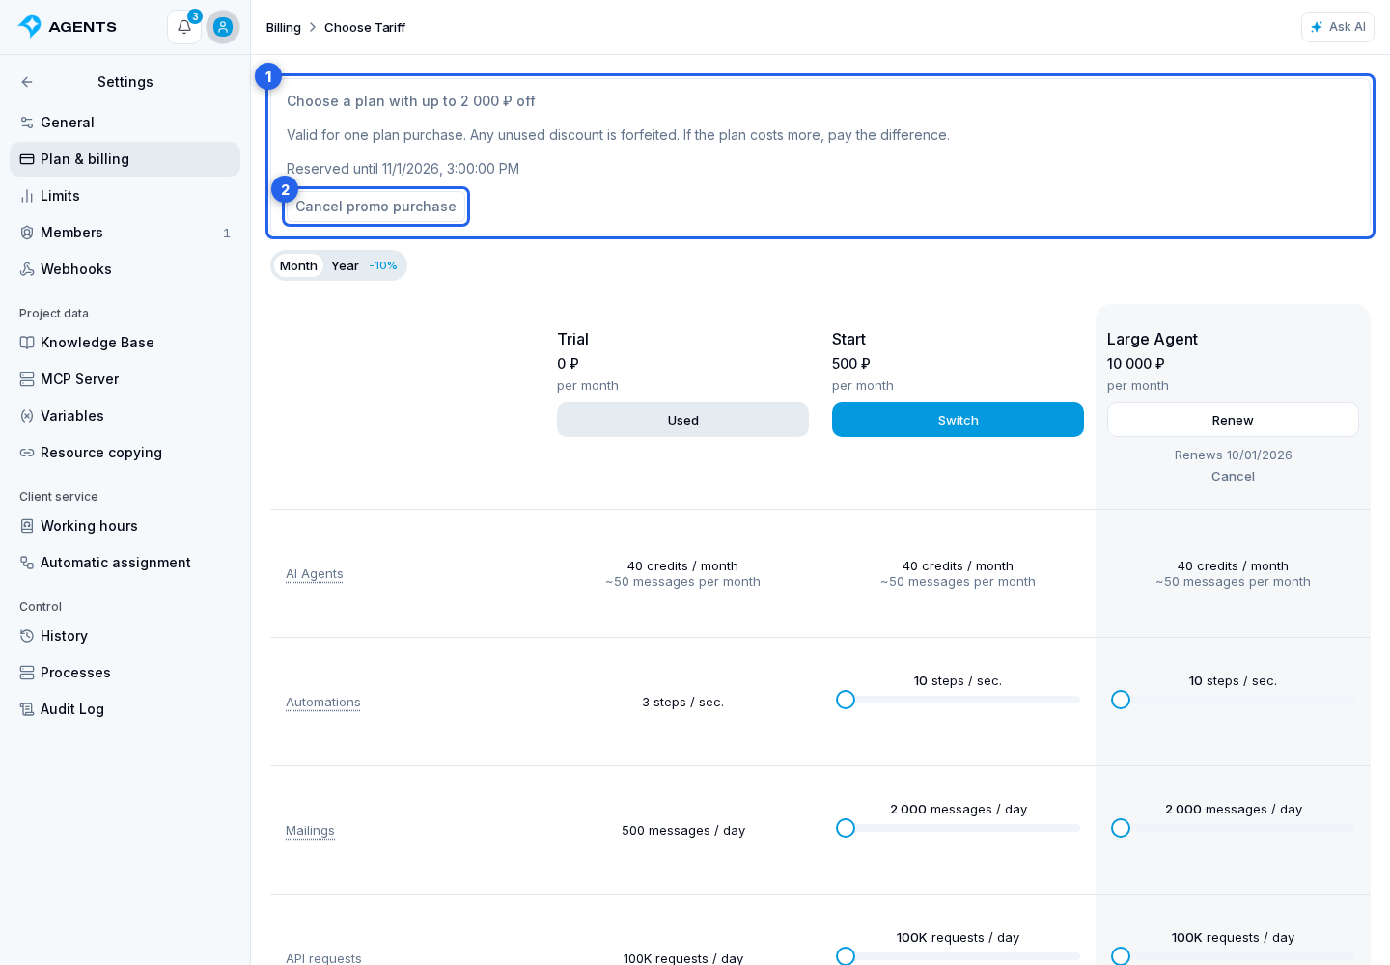
Task: Click the Members shield icon
Action: coord(27,233)
